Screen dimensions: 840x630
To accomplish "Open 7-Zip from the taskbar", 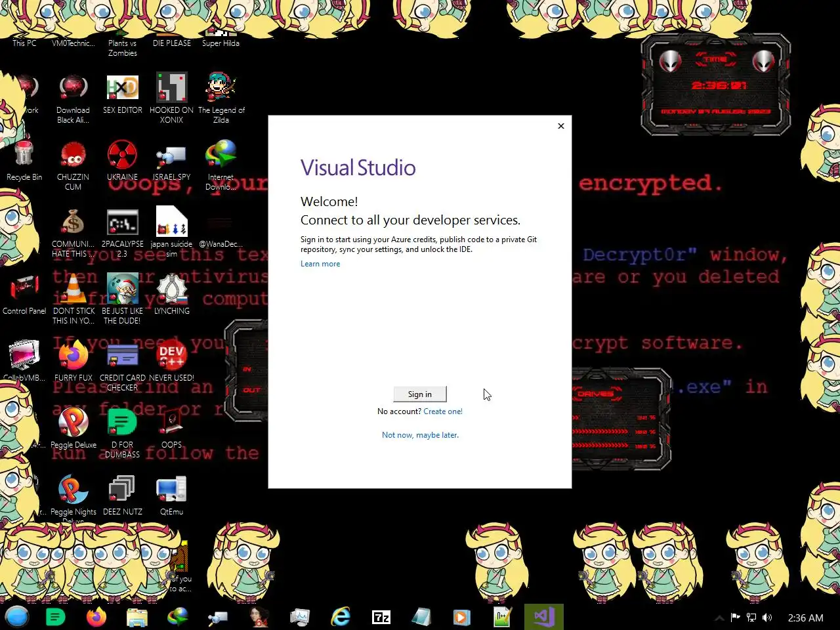I will [x=381, y=617].
